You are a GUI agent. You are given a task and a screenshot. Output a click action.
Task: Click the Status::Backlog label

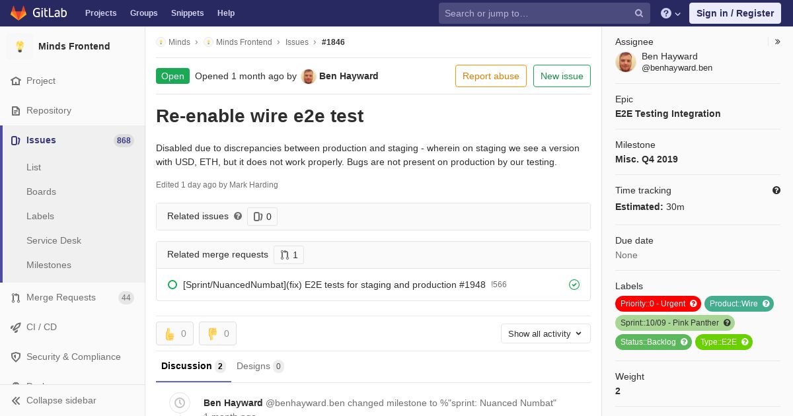tap(654, 342)
